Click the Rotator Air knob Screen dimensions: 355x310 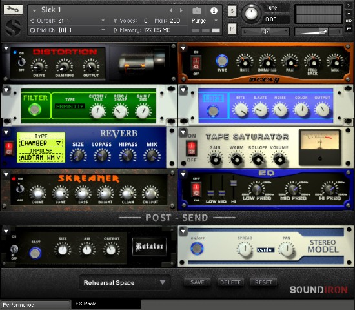click(87, 250)
